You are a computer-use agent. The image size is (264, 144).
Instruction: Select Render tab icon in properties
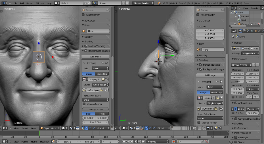click(240, 31)
